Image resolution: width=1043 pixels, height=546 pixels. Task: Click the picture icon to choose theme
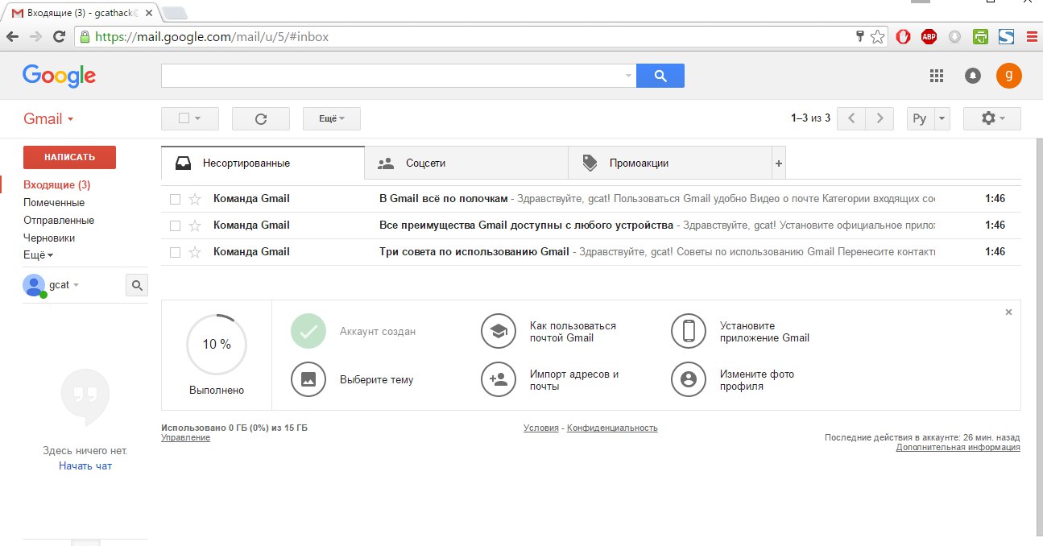pos(308,379)
